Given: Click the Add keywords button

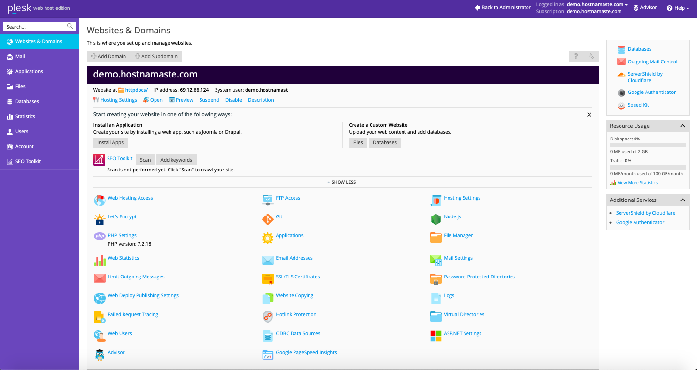Looking at the screenshot, I should (176, 160).
